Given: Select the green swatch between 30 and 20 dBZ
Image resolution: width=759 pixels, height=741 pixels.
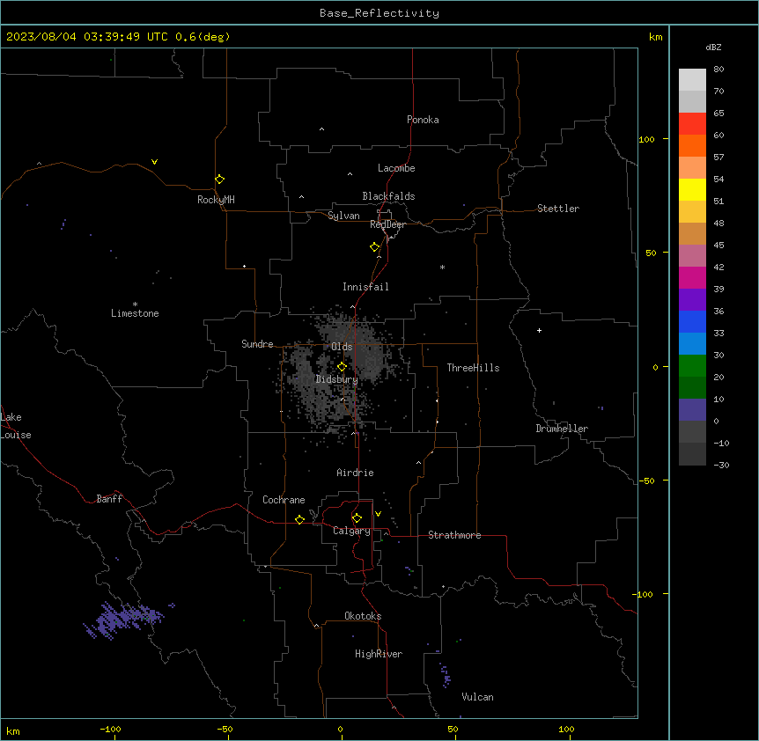Looking at the screenshot, I should [692, 366].
